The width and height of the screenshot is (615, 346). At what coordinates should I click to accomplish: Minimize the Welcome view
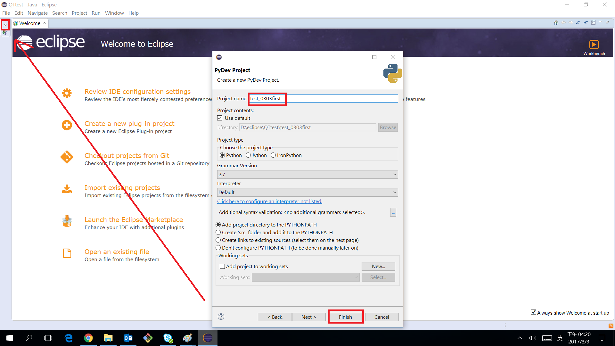click(x=600, y=22)
